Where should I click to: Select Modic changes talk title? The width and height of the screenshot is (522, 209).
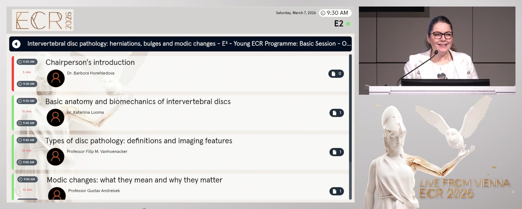(135, 180)
